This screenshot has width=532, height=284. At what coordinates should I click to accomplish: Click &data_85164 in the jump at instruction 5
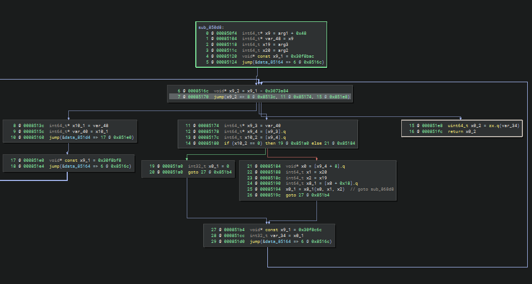click(268, 62)
